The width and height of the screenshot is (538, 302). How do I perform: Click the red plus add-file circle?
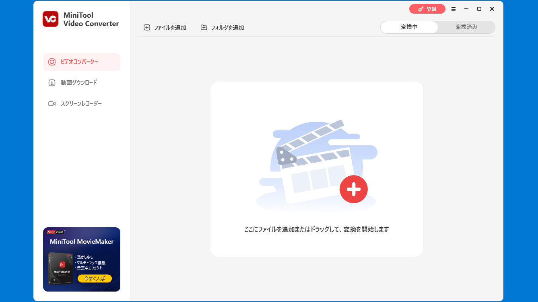coord(353,189)
